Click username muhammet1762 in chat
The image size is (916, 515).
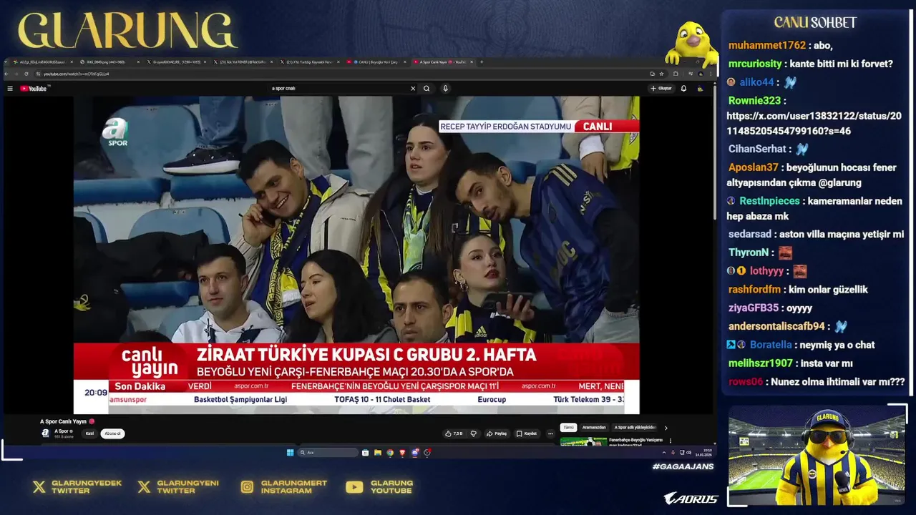[766, 46]
